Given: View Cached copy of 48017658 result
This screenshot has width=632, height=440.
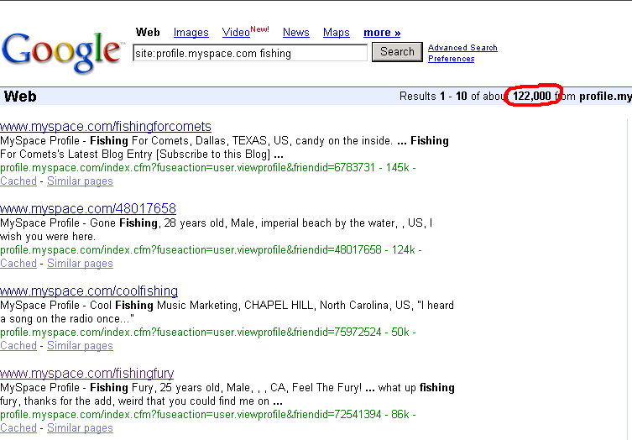Looking at the screenshot, I should point(18,264).
